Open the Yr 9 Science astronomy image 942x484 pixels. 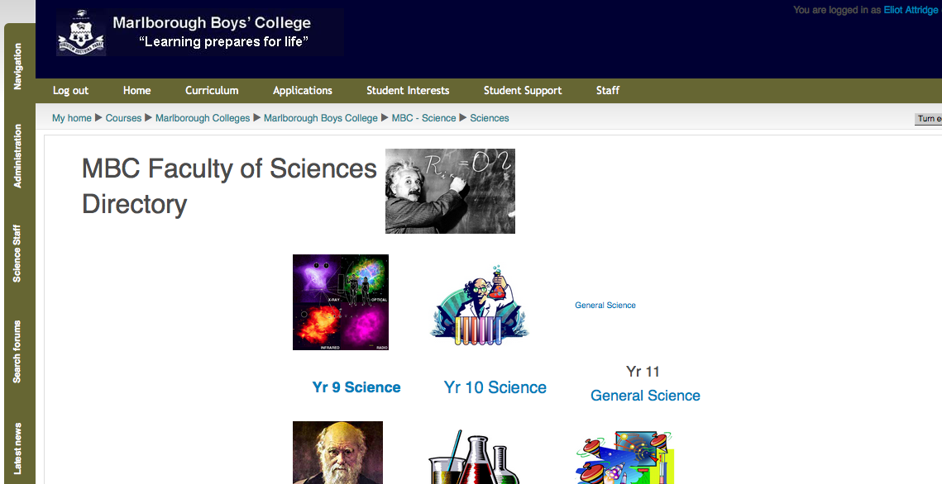pyautogui.click(x=340, y=301)
